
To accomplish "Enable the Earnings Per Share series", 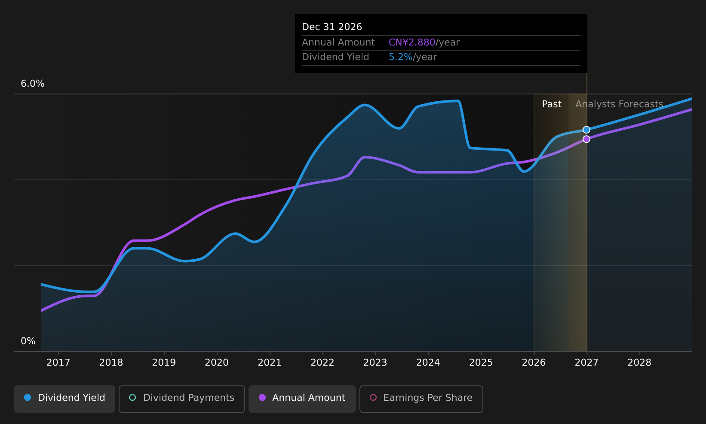I will 421,399.
